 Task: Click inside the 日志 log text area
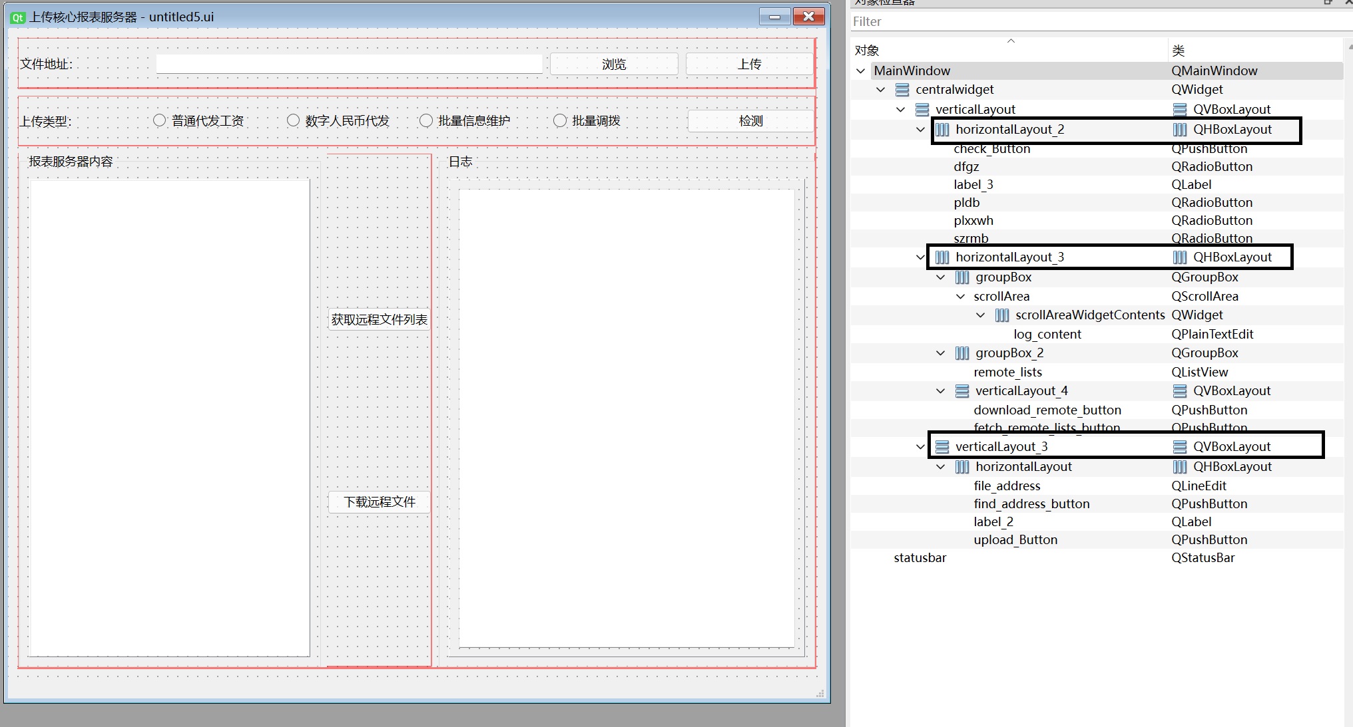(x=627, y=418)
